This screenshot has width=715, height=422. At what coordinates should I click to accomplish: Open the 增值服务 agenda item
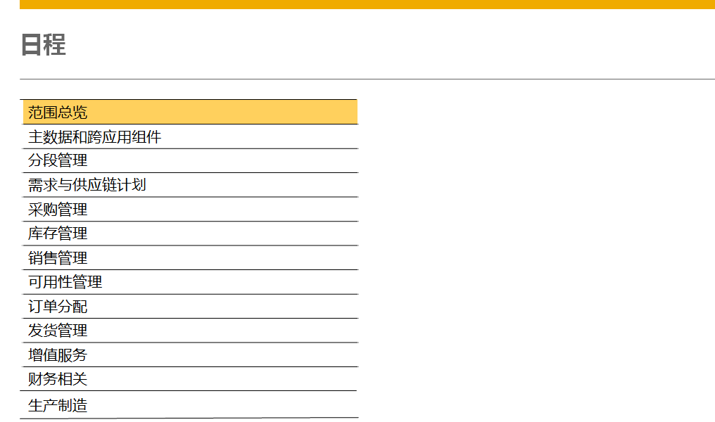[190, 355]
